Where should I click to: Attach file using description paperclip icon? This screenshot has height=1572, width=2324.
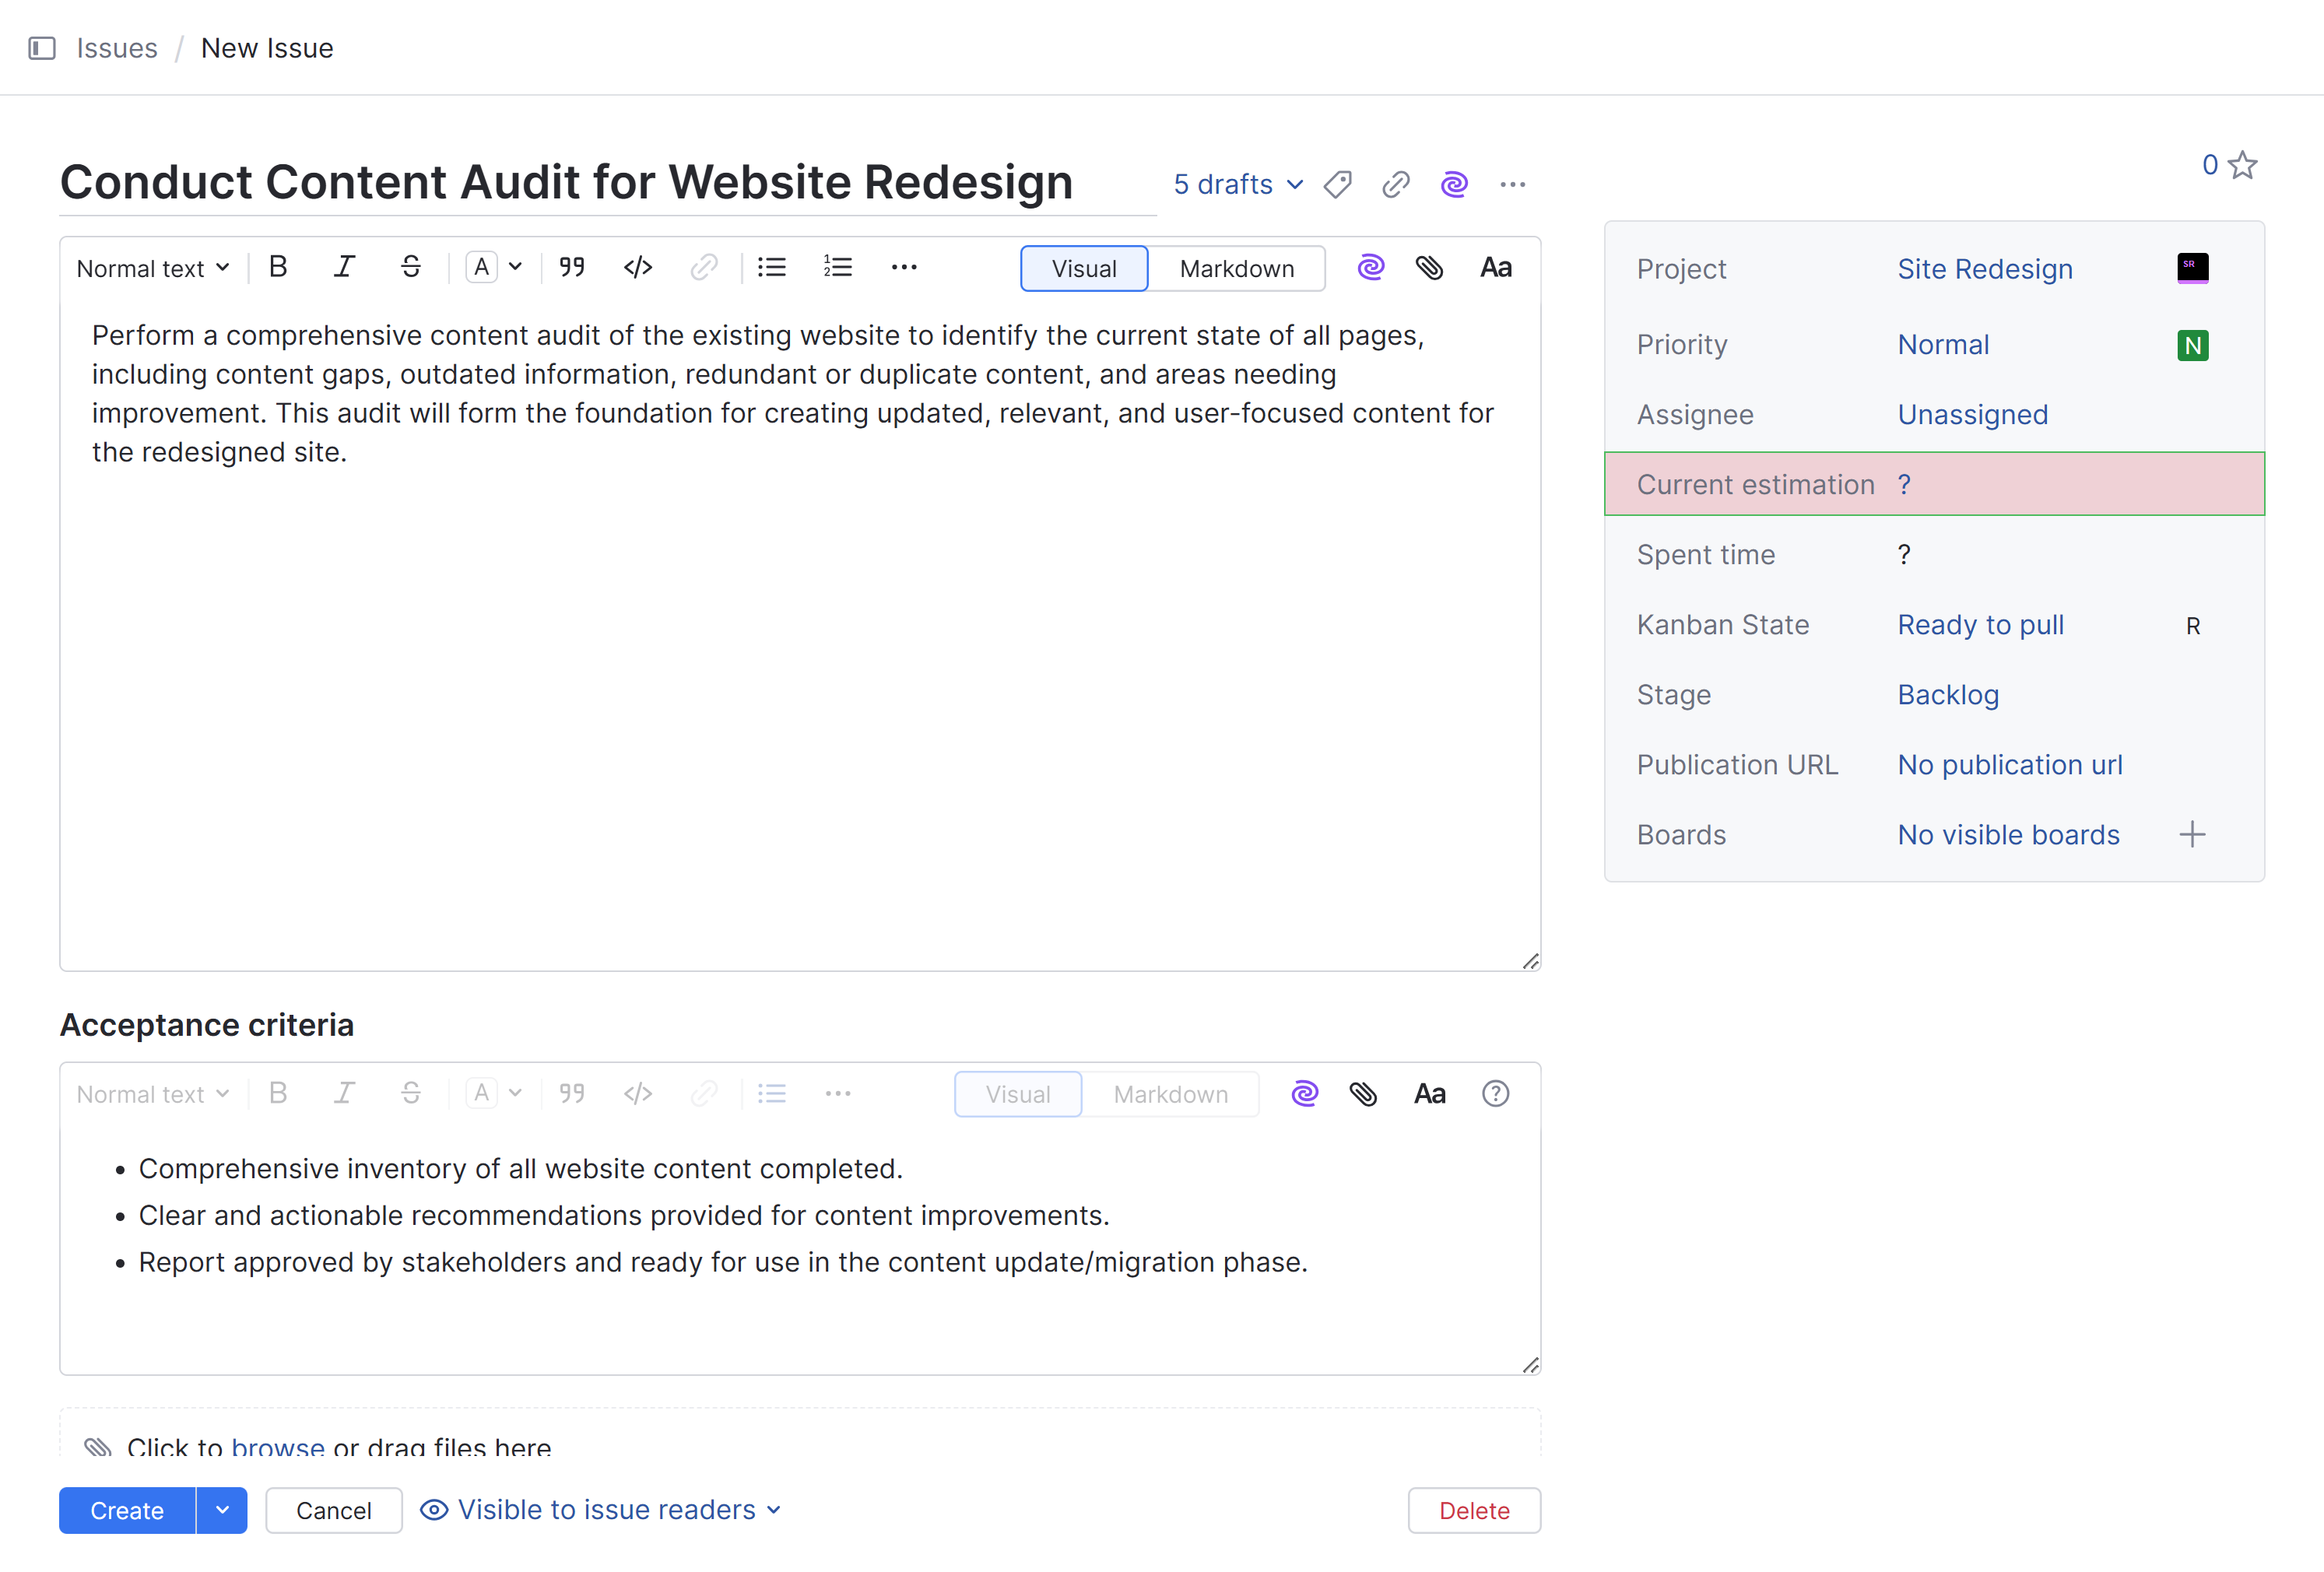coord(1429,267)
